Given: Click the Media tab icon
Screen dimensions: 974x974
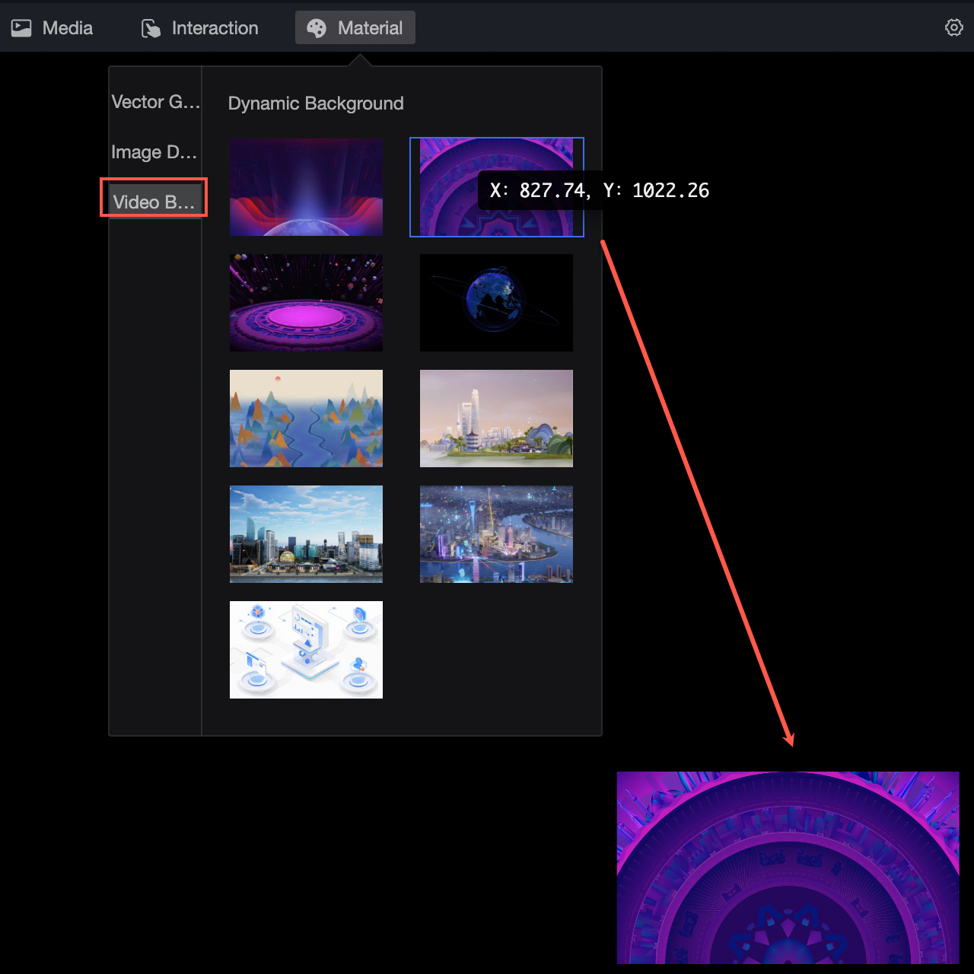Looking at the screenshot, I should [21, 28].
